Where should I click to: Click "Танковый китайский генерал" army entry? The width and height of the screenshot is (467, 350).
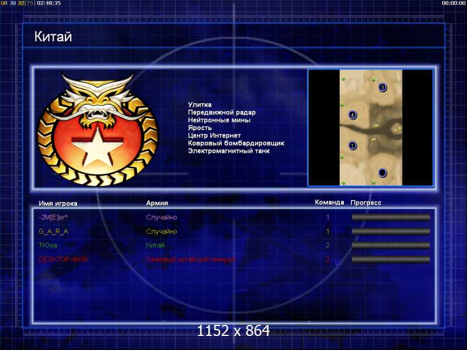click(x=191, y=259)
